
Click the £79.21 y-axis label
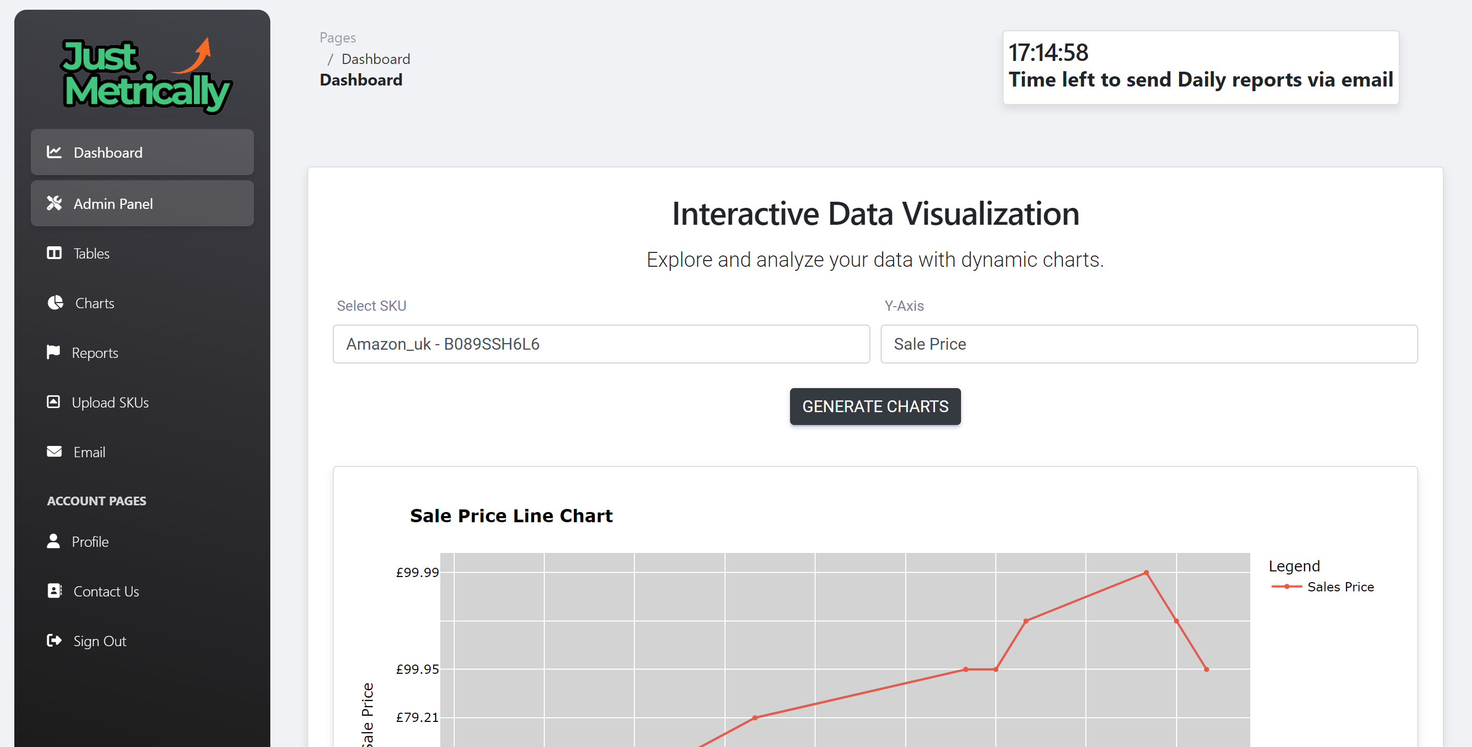pyautogui.click(x=417, y=717)
